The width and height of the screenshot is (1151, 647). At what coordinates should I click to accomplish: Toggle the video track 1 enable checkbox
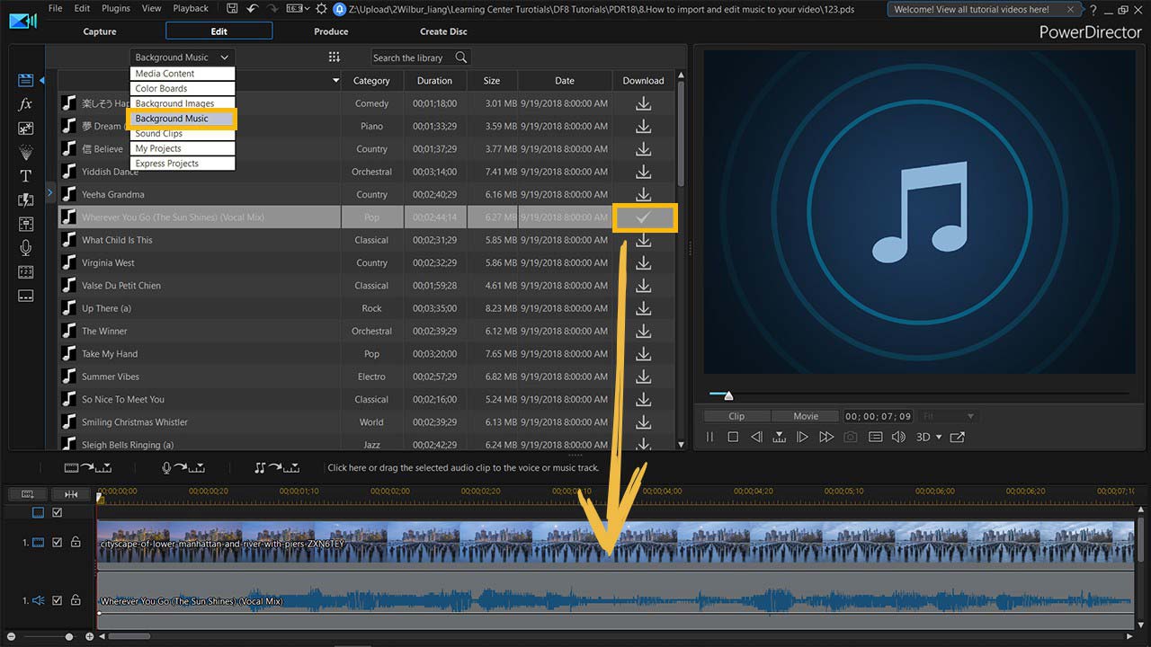(x=58, y=543)
